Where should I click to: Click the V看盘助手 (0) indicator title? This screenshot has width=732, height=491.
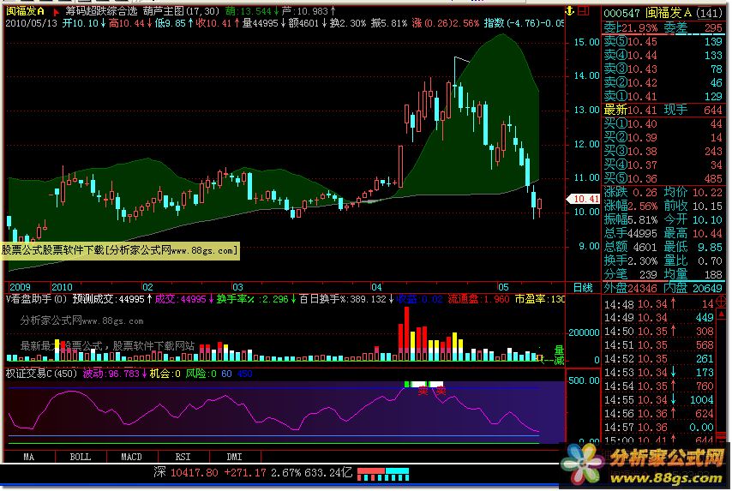pos(36,299)
